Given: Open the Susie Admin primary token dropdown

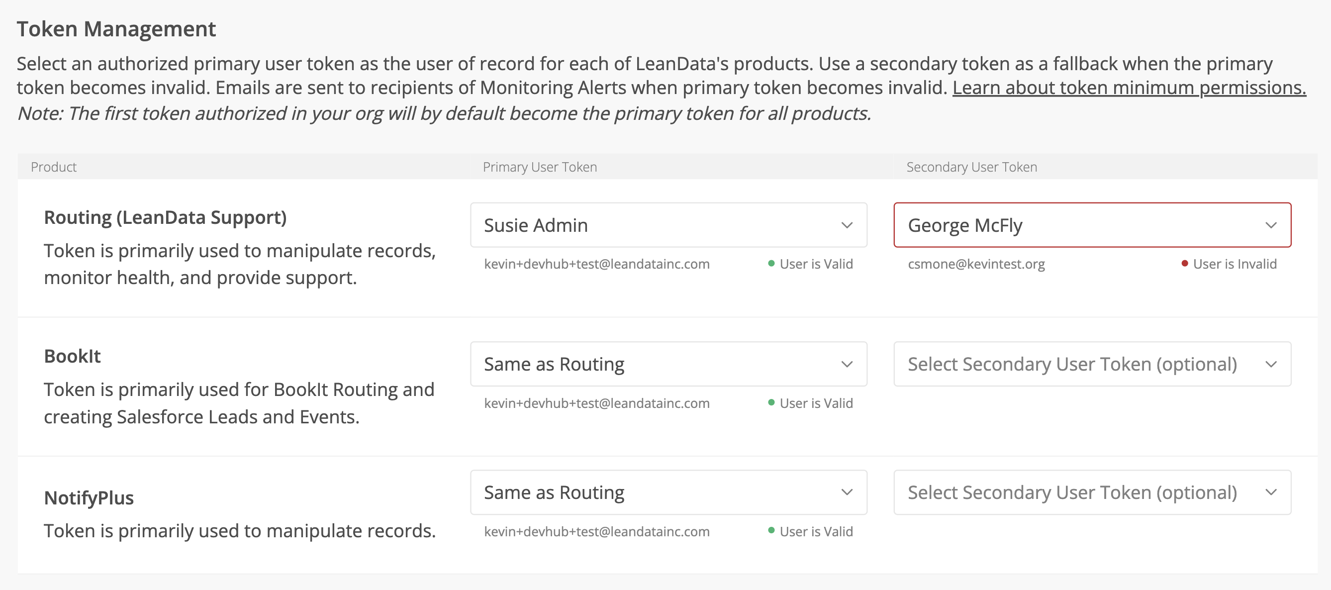Looking at the screenshot, I should click(668, 225).
